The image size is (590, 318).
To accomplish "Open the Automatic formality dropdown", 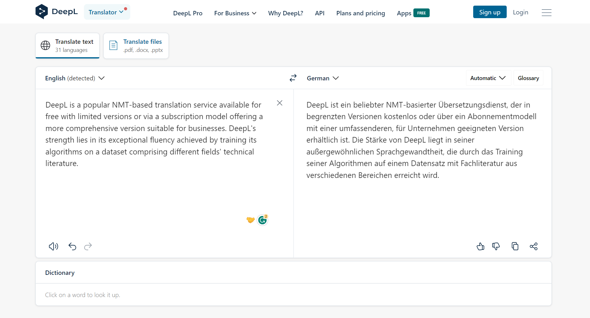I will 488,78.
